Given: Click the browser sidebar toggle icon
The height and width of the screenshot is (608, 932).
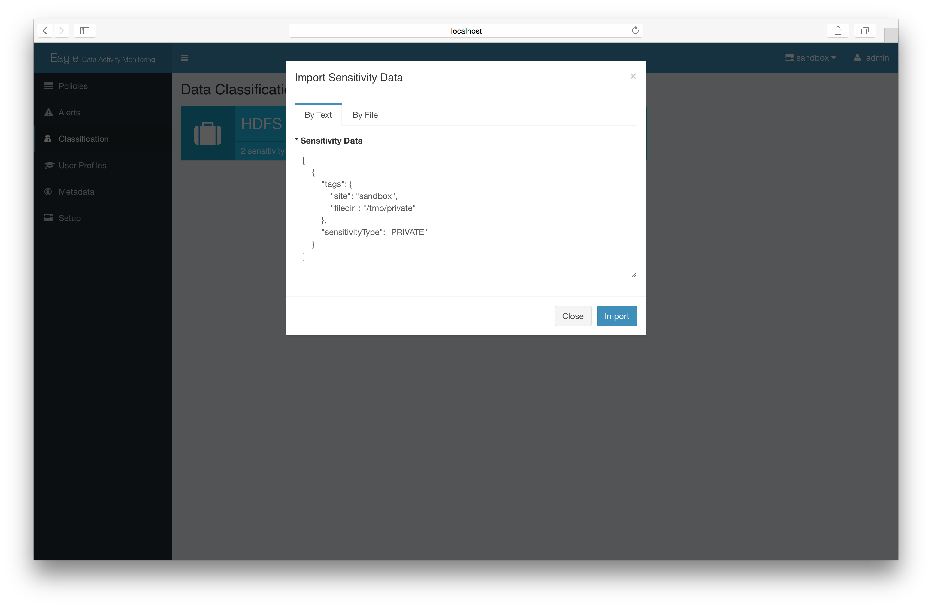Looking at the screenshot, I should point(85,31).
